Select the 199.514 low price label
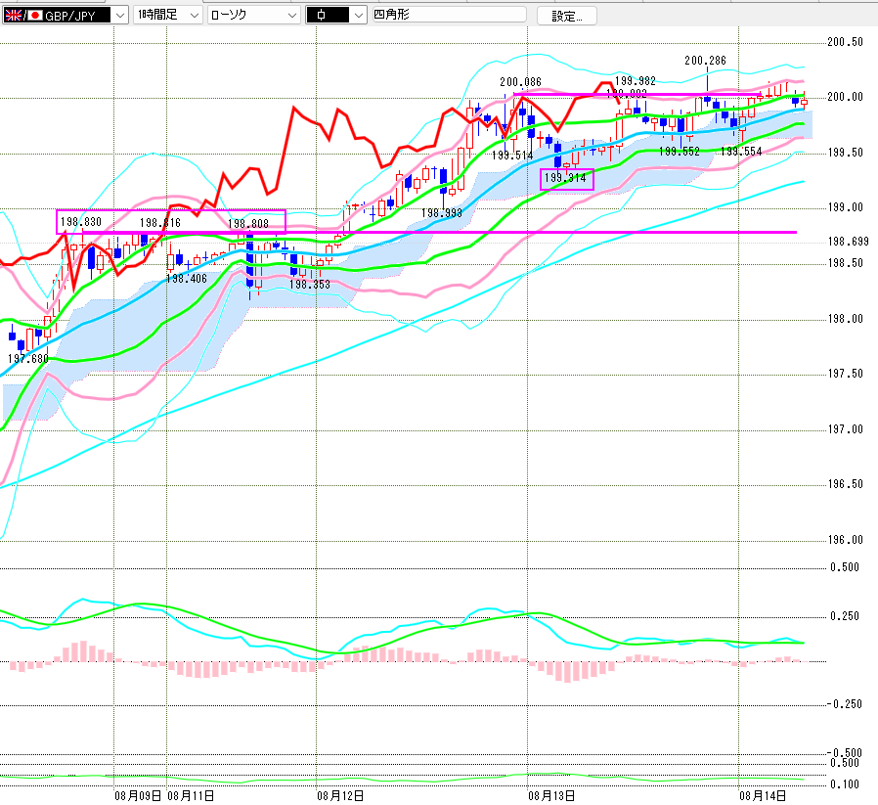The image size is (878, 805). [x=512, y=156]
